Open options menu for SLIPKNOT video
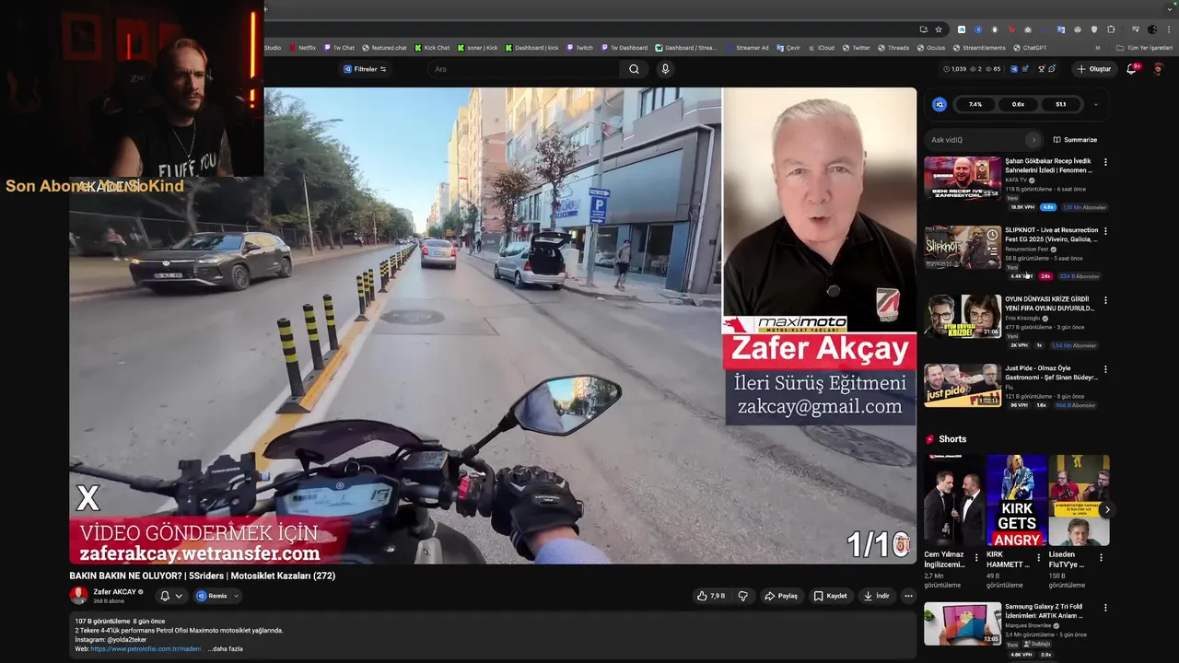1179x663 pixels. [x=1105, y=231]
